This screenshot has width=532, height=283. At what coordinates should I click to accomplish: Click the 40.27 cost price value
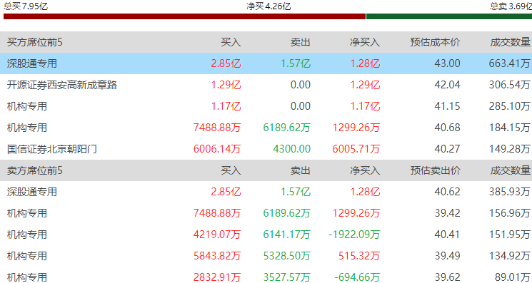pyautogui.click(x=448, y=149)
